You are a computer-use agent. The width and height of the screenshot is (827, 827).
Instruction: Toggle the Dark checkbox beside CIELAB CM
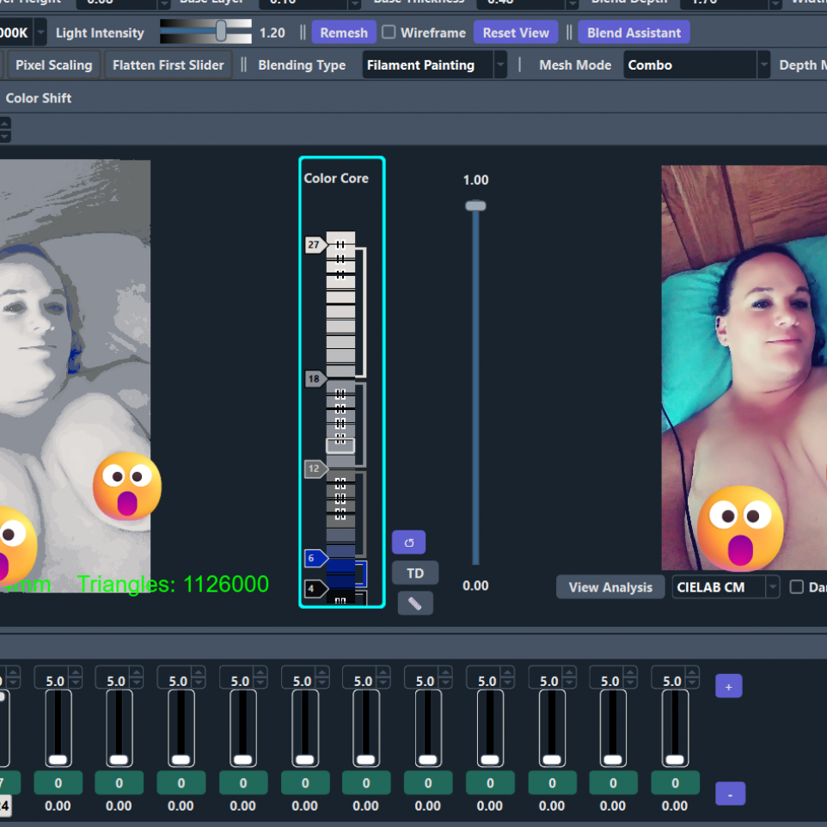tap(795, 587)
